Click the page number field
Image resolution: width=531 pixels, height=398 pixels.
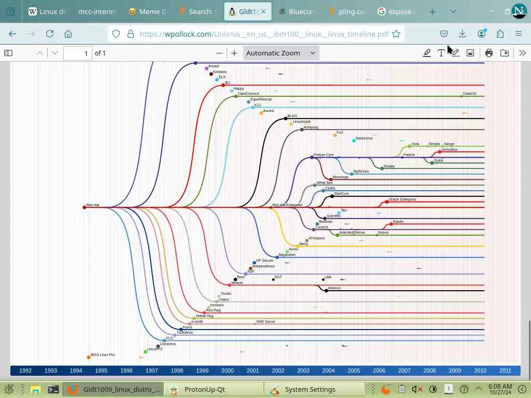[78, 53]
